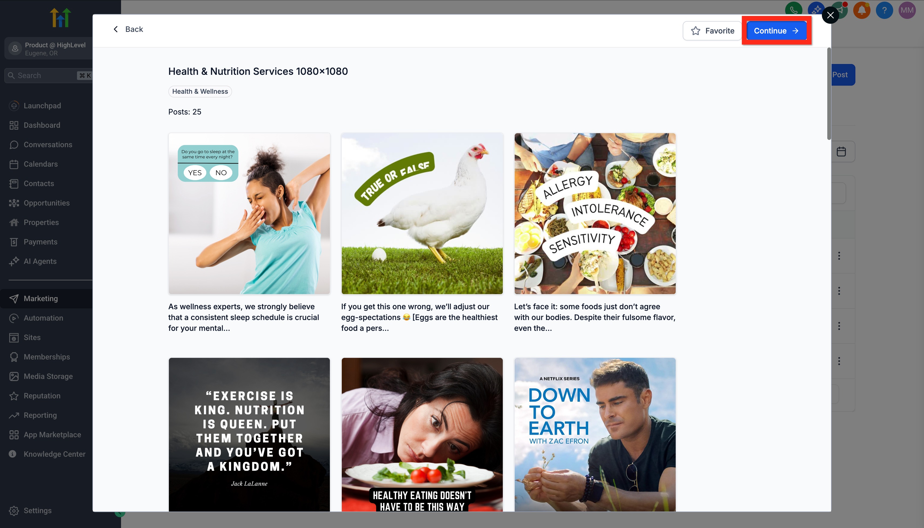This screenshot has height=528, width=924.
Task: Select the yawning woman sleep post thumbnail
Action: coord(249,213)
